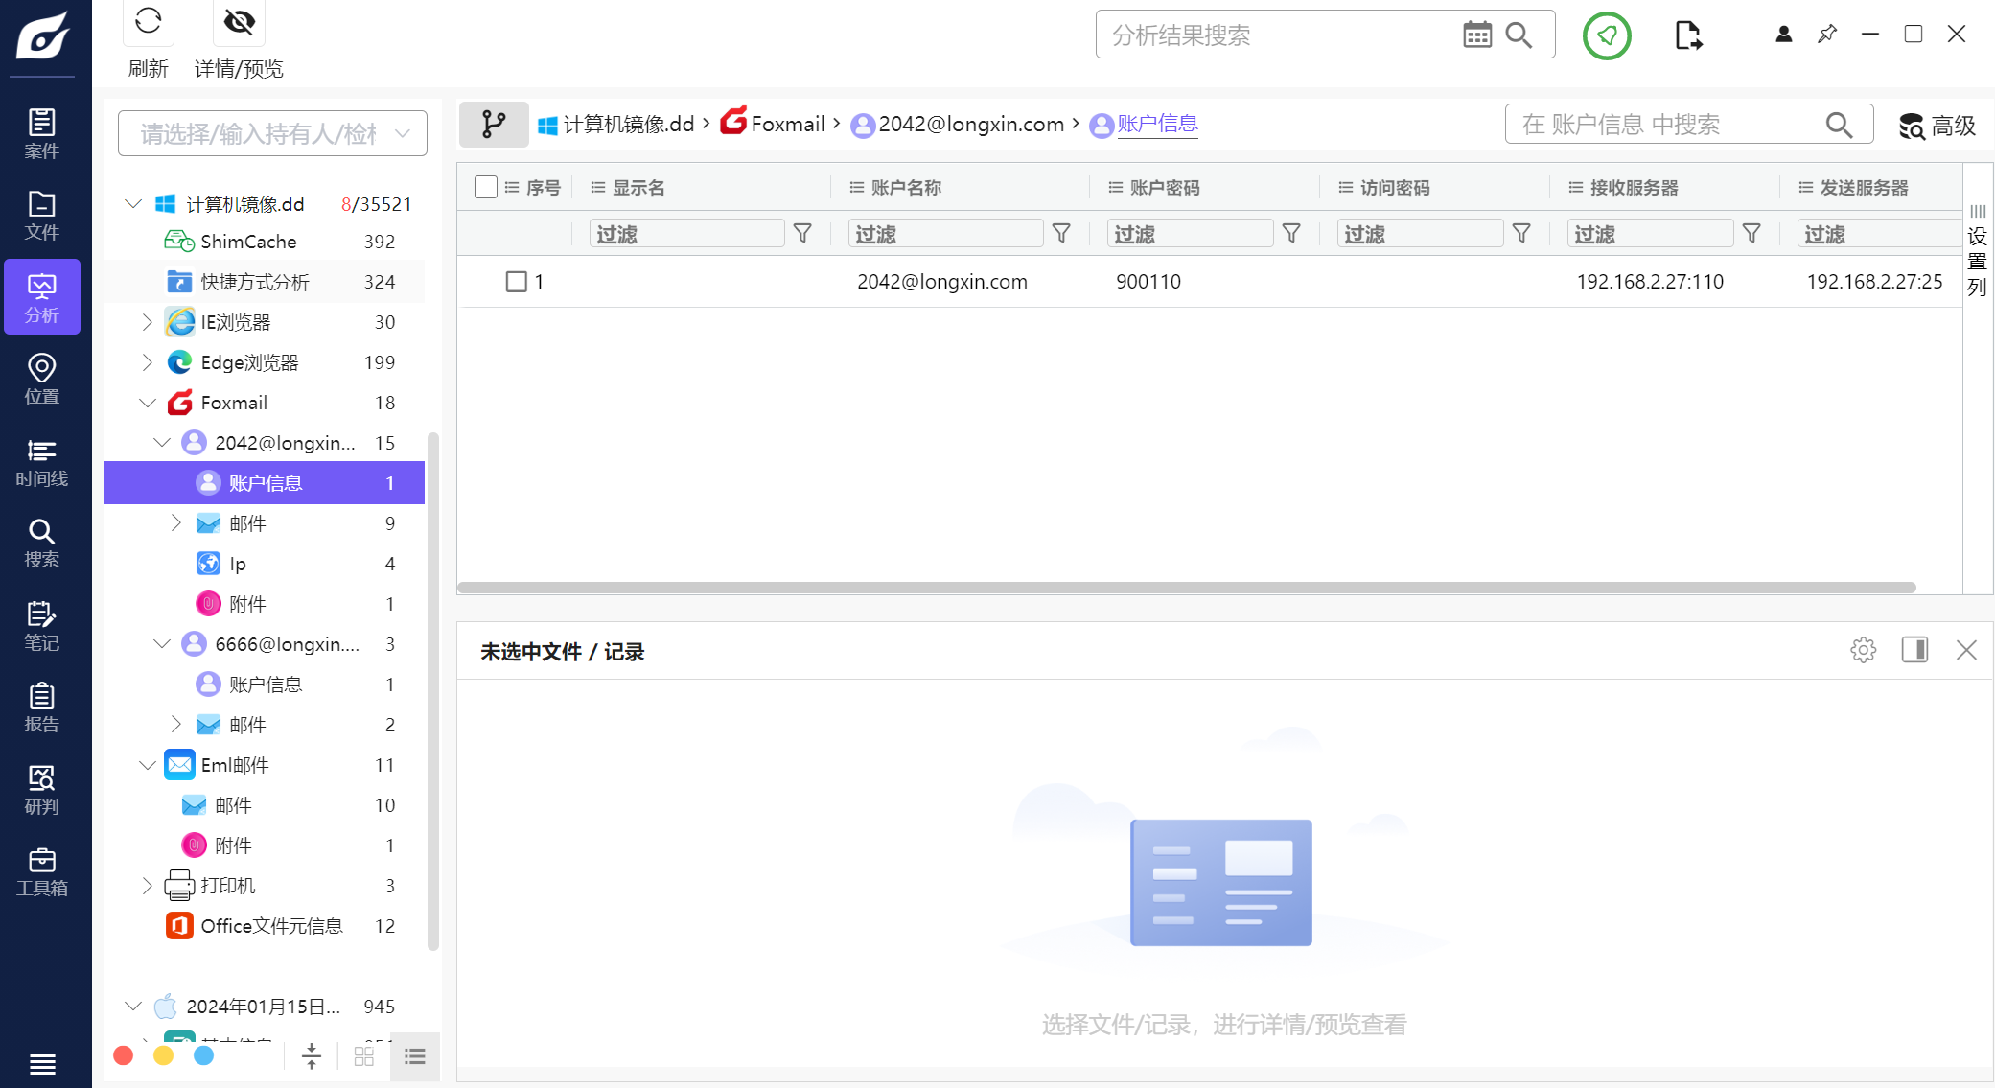The image size is (1995, 1088).
Task: Click the refresh (刷新) icon
Action: click(148, 21)
